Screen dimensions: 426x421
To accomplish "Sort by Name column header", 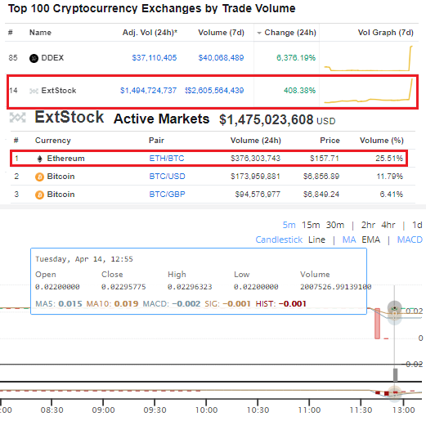I will pos(40,33).
